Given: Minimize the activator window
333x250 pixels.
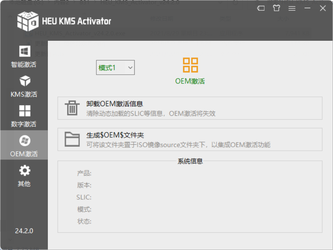Looking at the screenshot, I should pos(307,8).
